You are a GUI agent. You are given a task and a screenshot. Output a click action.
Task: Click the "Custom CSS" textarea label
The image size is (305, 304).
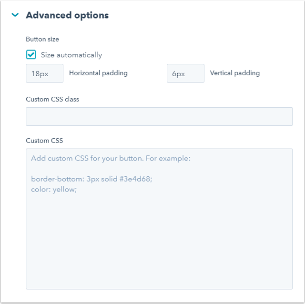click(44, 141)
